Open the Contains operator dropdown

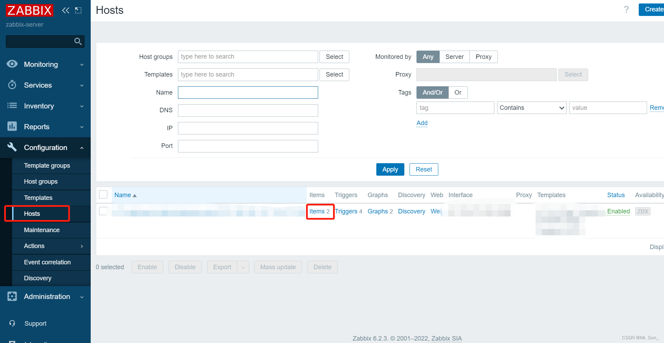click(531, 108)
